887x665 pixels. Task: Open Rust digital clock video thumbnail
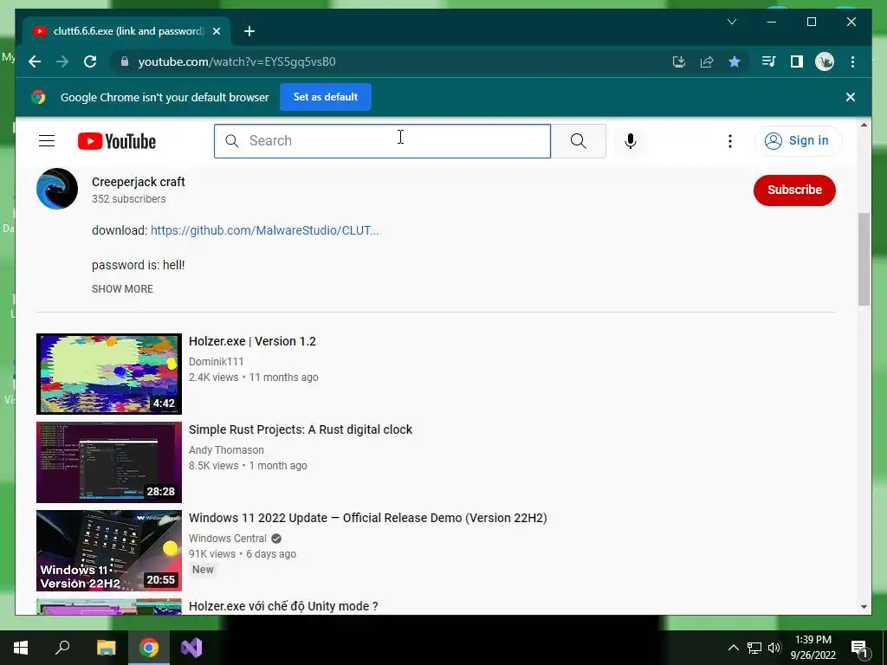109,462
